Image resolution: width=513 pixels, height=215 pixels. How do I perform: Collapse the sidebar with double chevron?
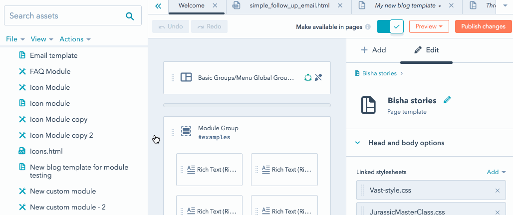(x=158, y=6)
